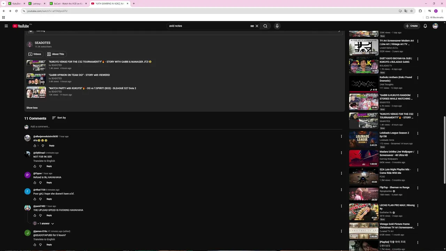Dislike the comment by @ElylEtnad
The image size is (446, 251).
[40, 166]
